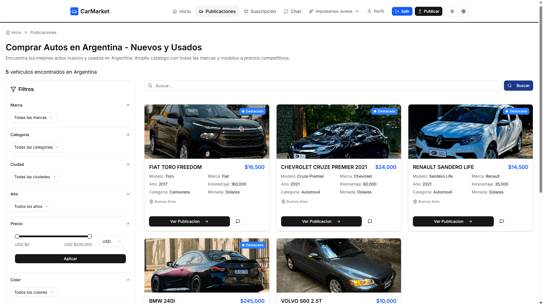Open the Suscripción nav item

click(260, 11)
